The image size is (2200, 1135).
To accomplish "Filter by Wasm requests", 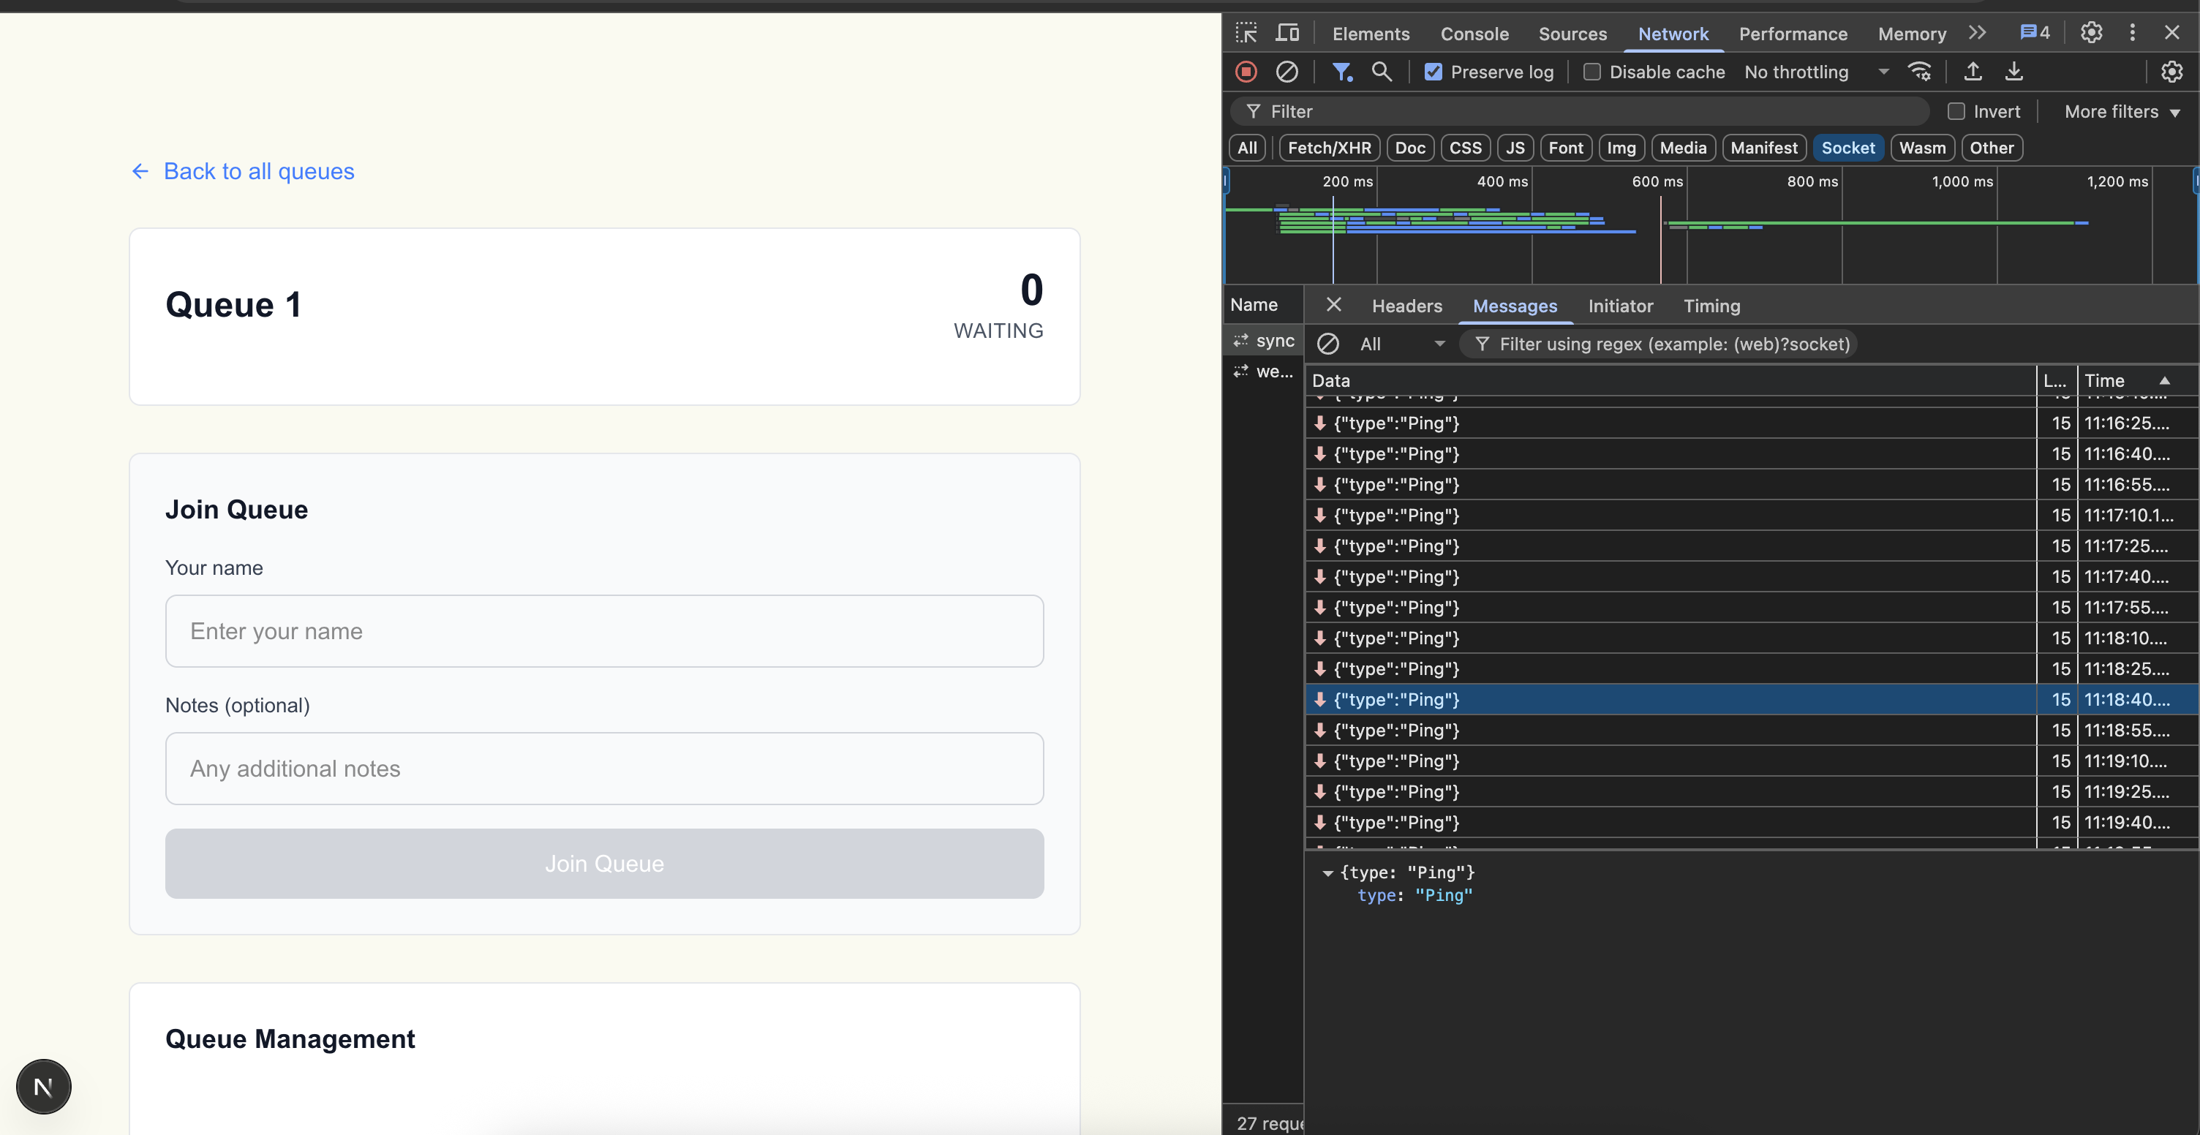I will click(1921, 148).
